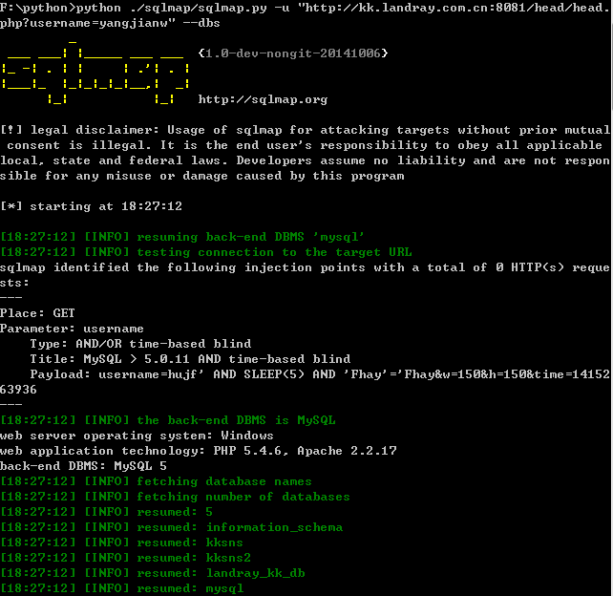Click the yellow sqlmap ASCII logo

click(95, 73)
